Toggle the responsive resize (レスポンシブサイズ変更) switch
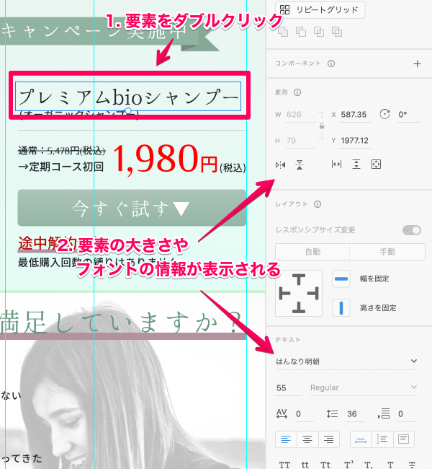This screenshot has height=469, width=432. (412, 230)
